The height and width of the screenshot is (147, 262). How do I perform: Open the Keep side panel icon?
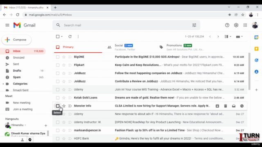tap(256, 49)
